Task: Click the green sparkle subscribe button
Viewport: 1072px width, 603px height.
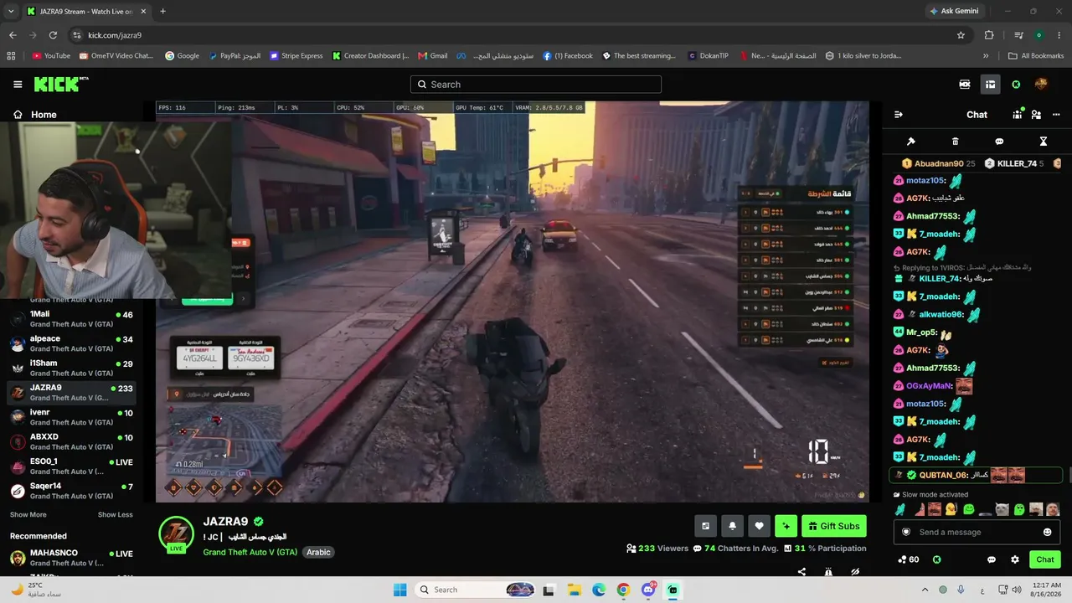Action: (786, 526)
